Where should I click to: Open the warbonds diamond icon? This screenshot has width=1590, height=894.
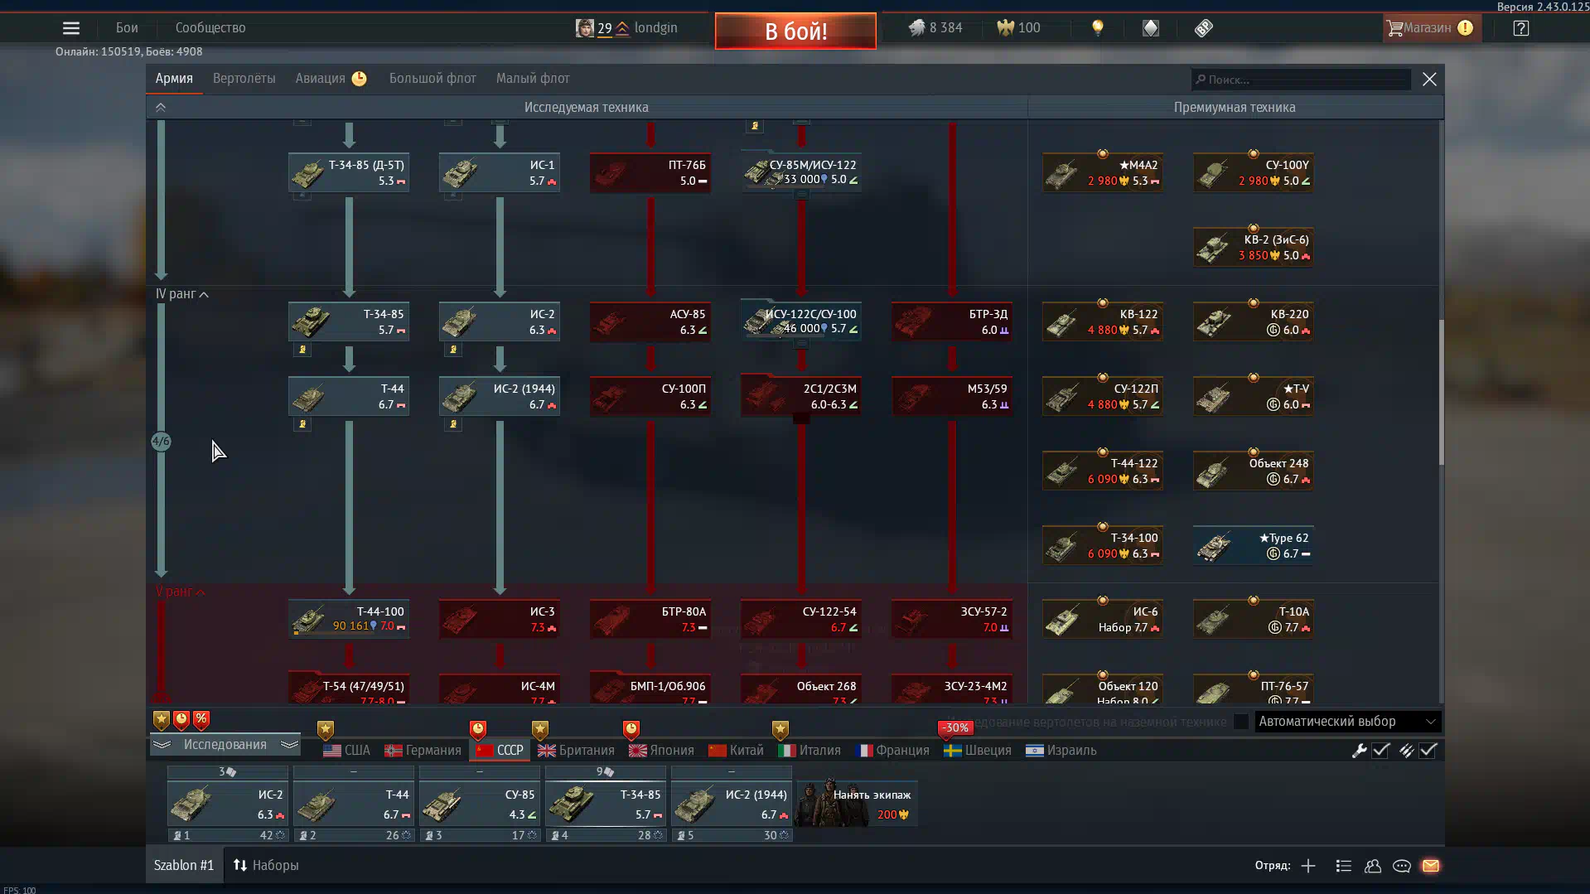pyautogui.click(x=1151, y=28)
